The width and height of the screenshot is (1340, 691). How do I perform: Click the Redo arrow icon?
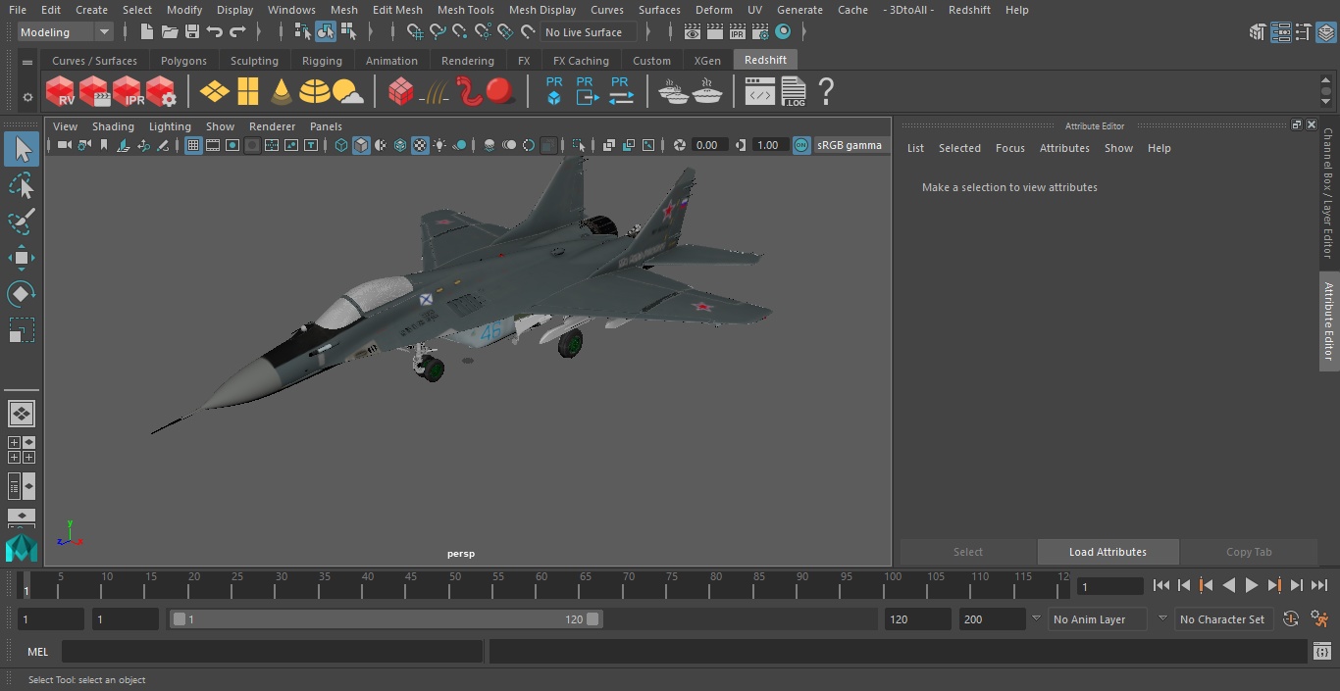(x=238, y=32)
